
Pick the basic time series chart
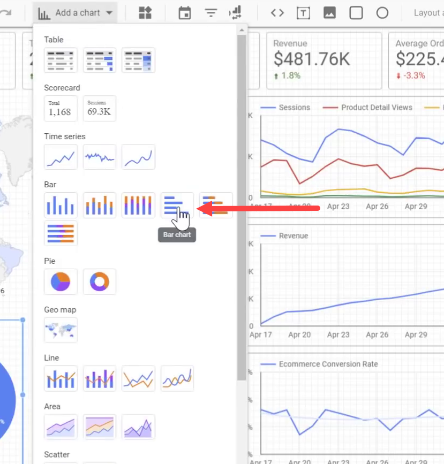point(61,157)
